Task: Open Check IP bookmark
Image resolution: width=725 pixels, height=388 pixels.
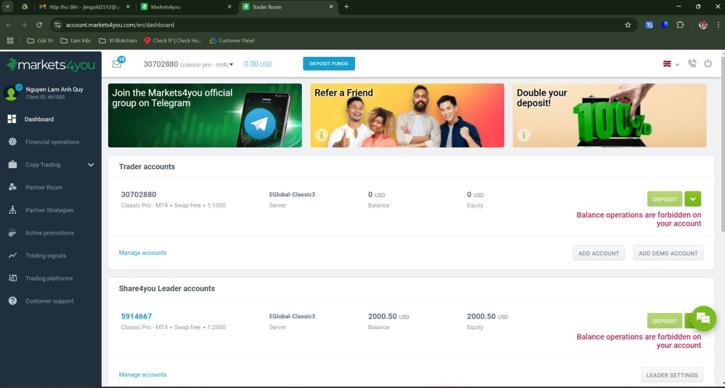Action: point(173,41)
